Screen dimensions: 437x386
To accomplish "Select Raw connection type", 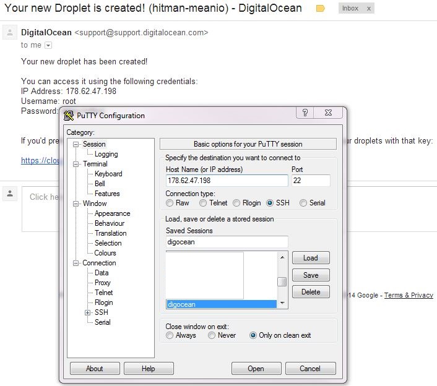I will click(x=170, y=203).
